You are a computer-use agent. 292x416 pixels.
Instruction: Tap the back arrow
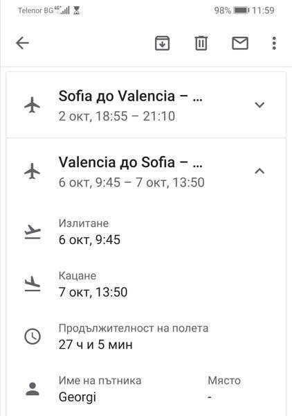(x=22, y=43)
